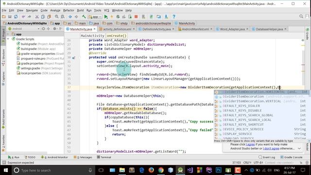311x175 pixels.
Task: Open Photoshop from the taskbar
Action: click(x=218, y=170)
